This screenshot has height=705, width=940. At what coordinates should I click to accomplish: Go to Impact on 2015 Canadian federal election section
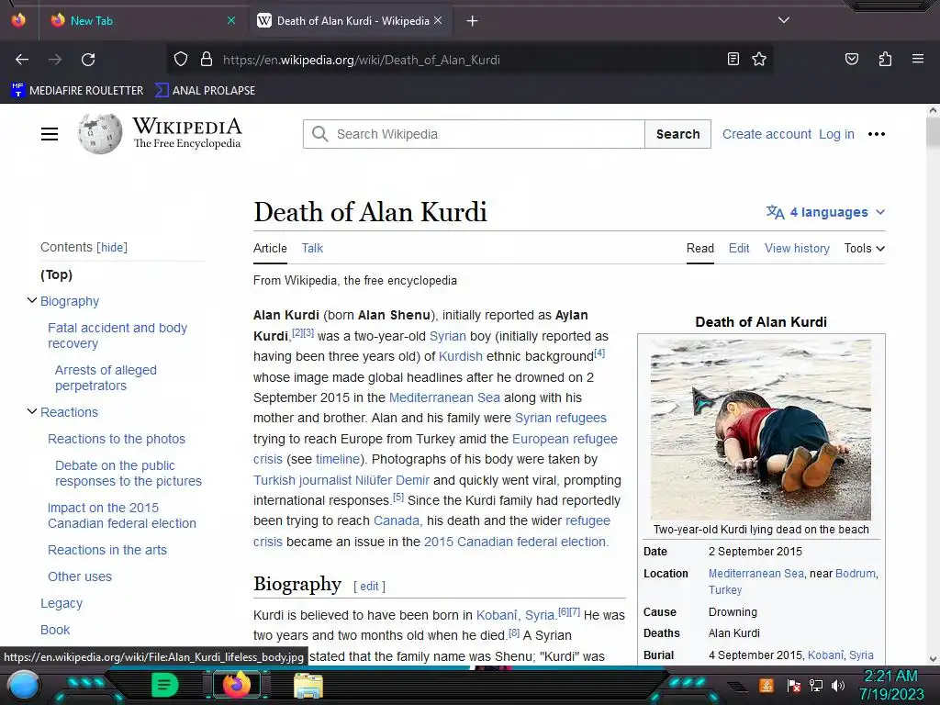(122, 516)
